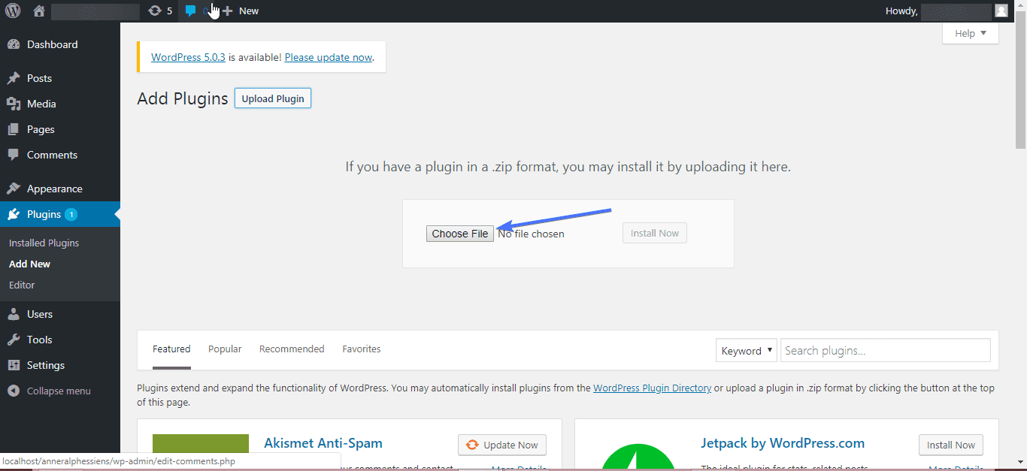Open the Plugins menu item
1027x471 pixels.
[x=44, y=214]
